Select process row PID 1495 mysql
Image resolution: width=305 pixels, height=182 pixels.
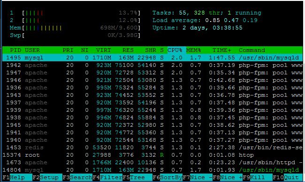click(152, 58)
